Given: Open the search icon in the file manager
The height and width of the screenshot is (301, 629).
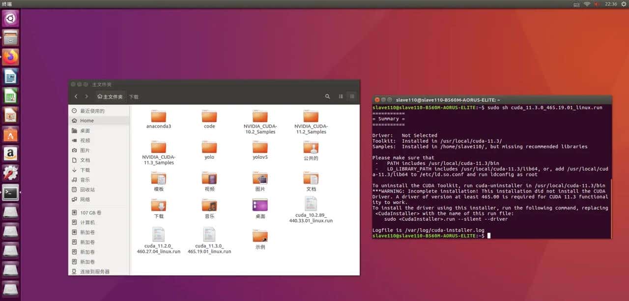Looking at the screenshot, I should click(327, 96).
